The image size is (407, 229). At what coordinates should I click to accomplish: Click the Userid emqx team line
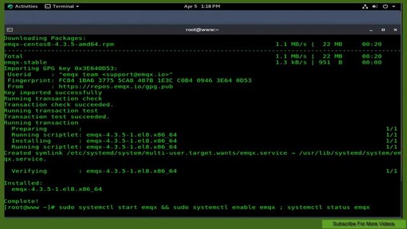click(90, 74)
